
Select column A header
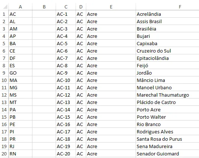[20, 7]
